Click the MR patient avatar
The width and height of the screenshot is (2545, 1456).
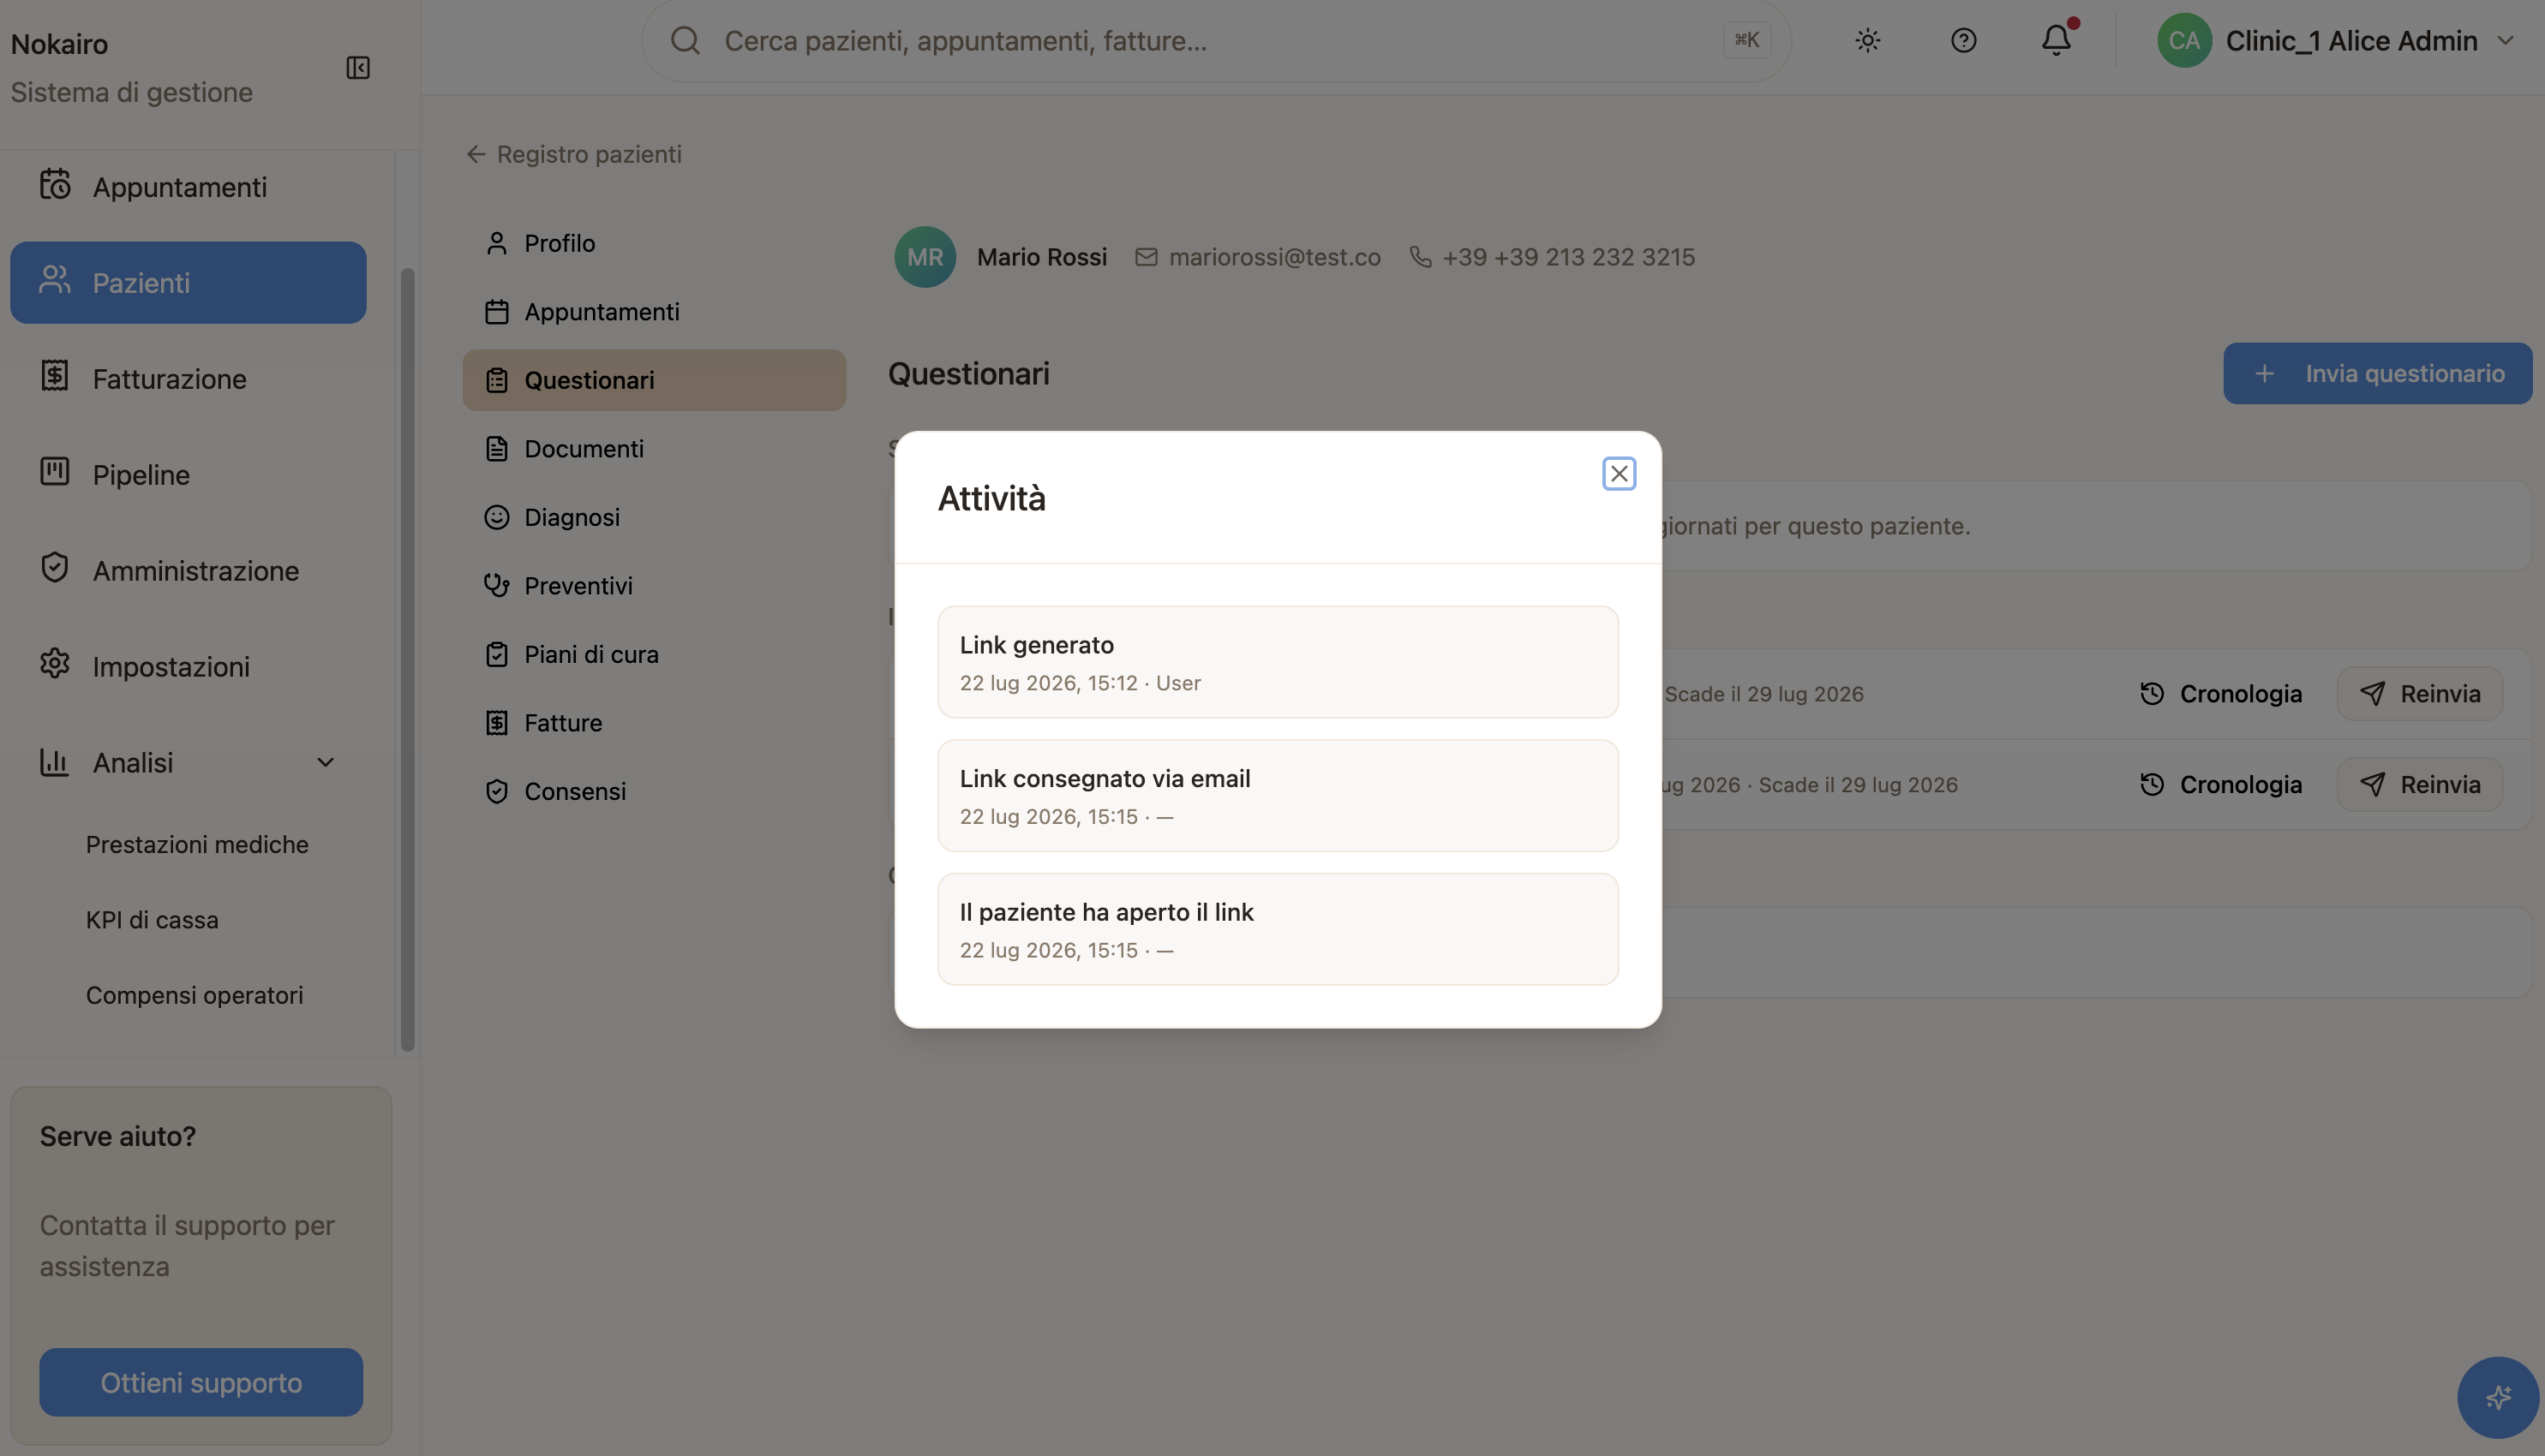pyautogui.click(x=925, y=258)
